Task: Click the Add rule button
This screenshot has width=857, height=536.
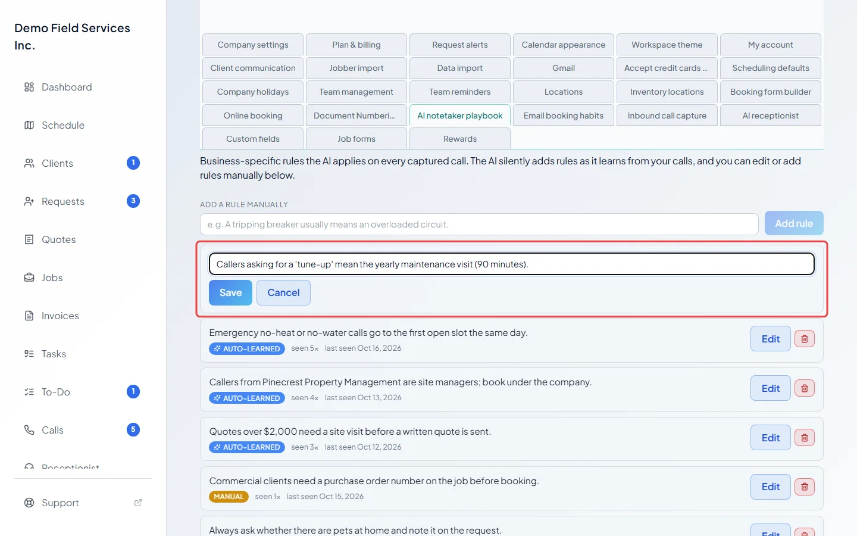Action: [x=794, y=223]
